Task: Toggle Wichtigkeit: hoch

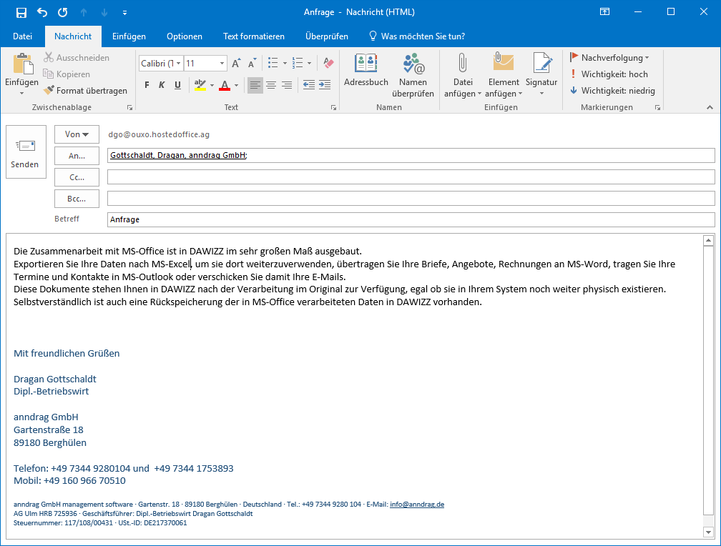Action: 608,74
